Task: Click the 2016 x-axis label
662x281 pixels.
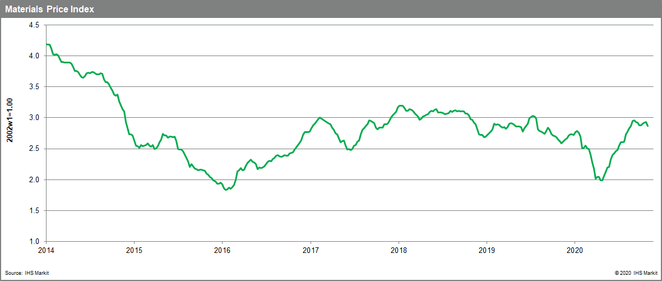Action: 222,250
